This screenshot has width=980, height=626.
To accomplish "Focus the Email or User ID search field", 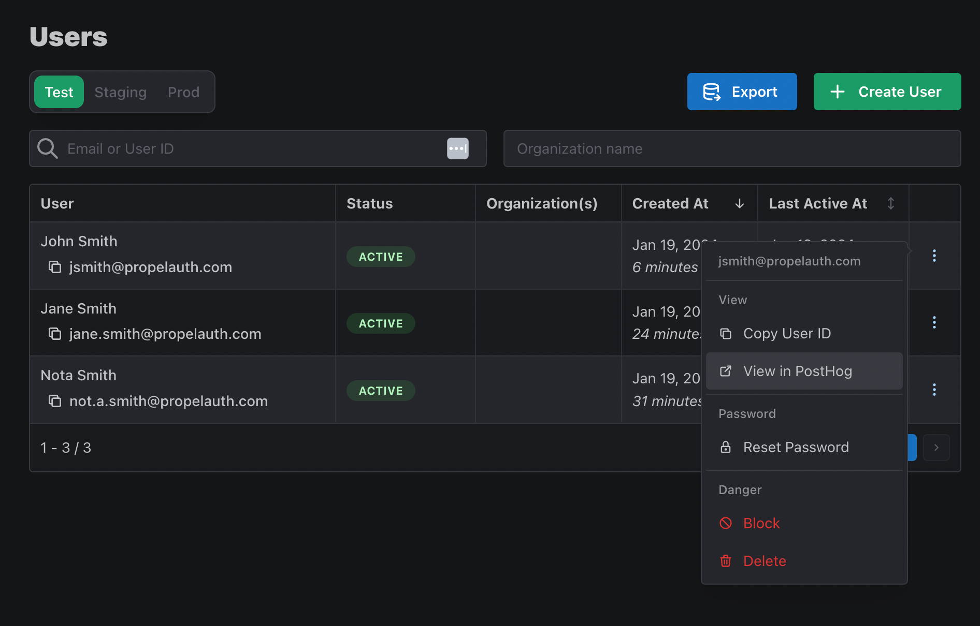I will [258, 148].
